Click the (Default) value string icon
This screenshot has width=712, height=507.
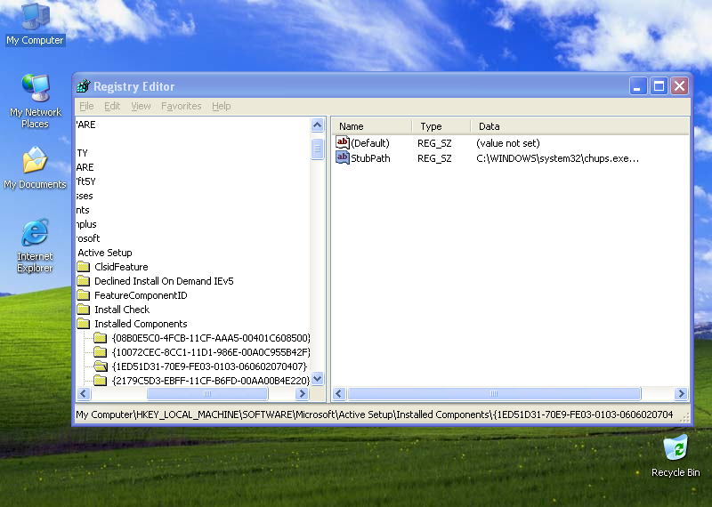[x=343, y=142]
